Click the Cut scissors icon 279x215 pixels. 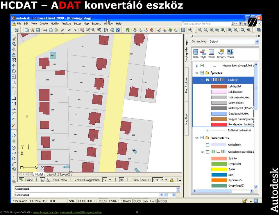coord(45,30)
